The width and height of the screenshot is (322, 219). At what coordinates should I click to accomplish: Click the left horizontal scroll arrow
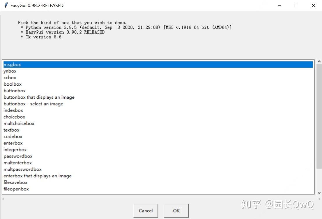[x=3, y=199]
